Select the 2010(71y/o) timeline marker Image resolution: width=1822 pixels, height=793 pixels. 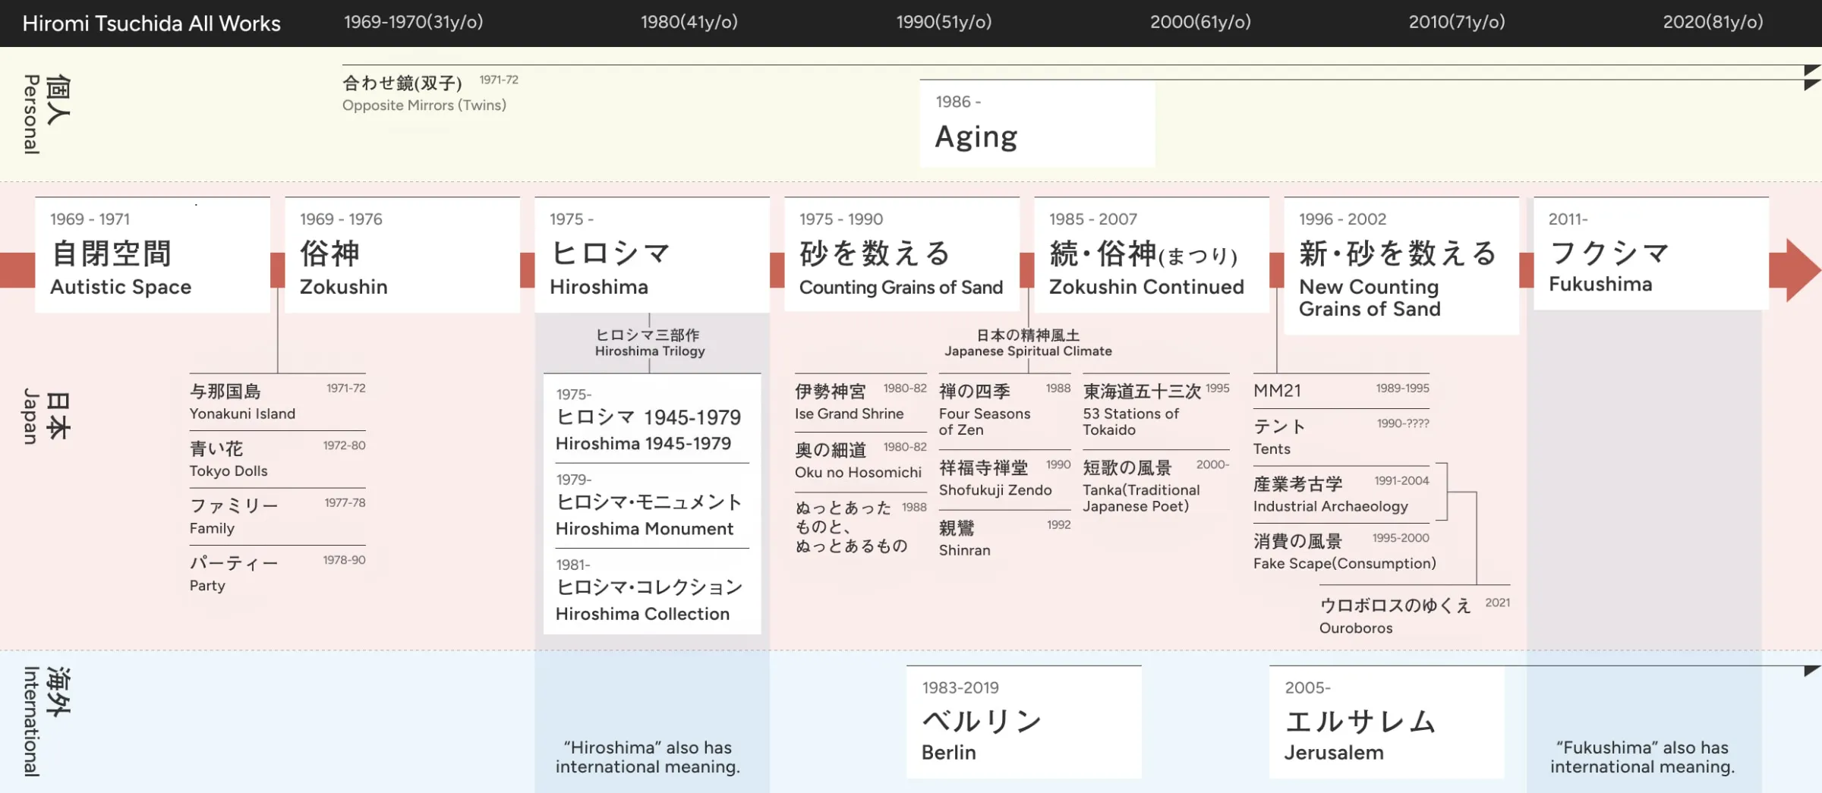(1457, 22)
